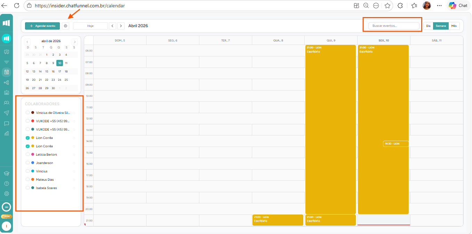This screenshot has width=472, height=234.
Task: Open the browser zoom magnifier icon
Action: tap(366, 6)
